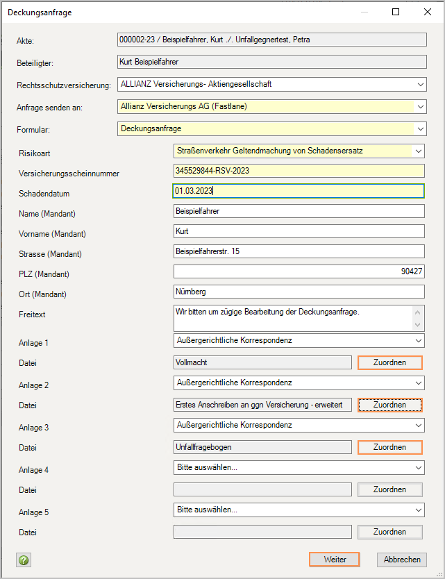The height and width of the screenshot is (579, 445).
Task: Click the read-only Akte field
Action: (x=272, y=40)
